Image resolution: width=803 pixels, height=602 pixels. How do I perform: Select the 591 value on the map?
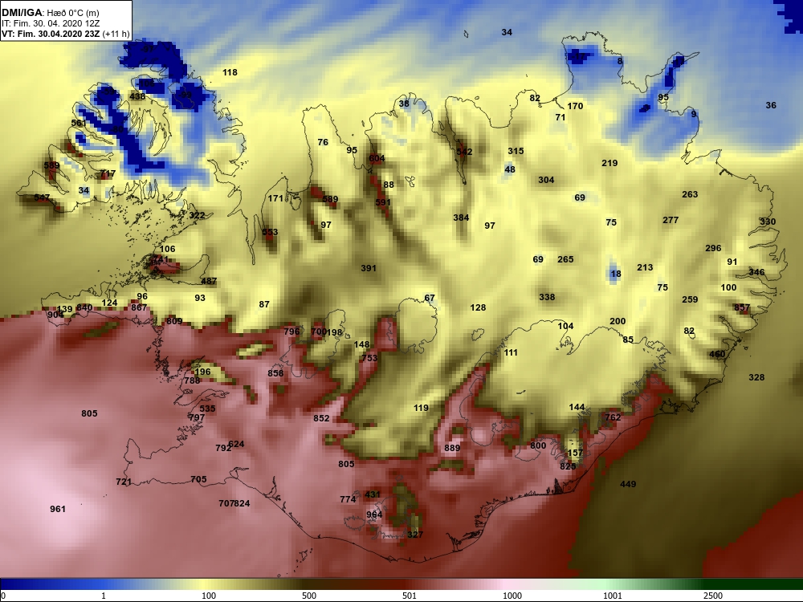pyautogui.click(x=383, y=203)
